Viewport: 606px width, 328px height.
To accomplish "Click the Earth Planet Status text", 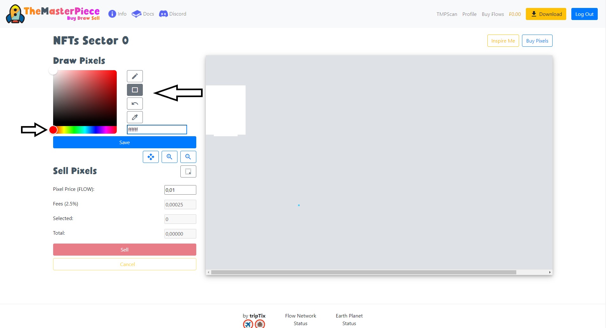I will point(349,320).
